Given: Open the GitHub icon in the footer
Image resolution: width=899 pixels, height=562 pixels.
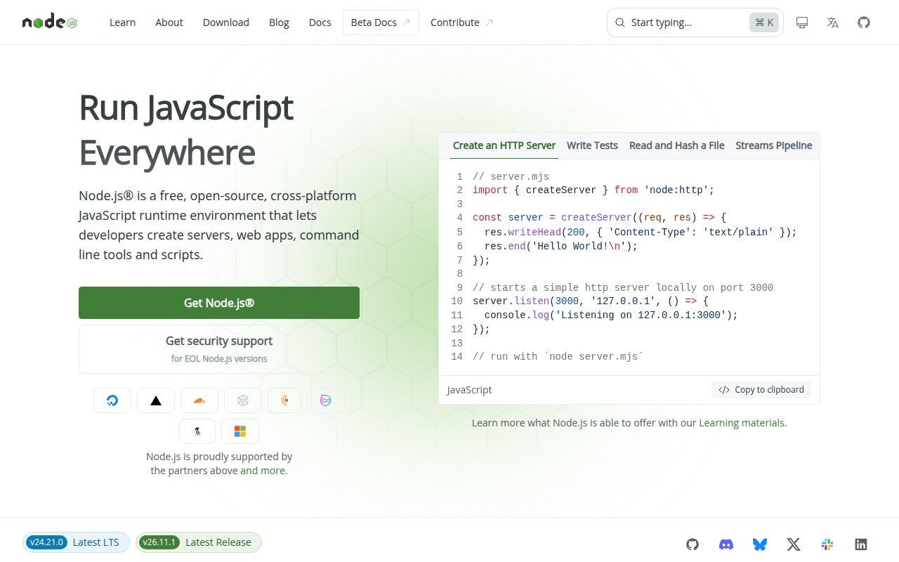Looking at the screenshot, I should [693, 544].
